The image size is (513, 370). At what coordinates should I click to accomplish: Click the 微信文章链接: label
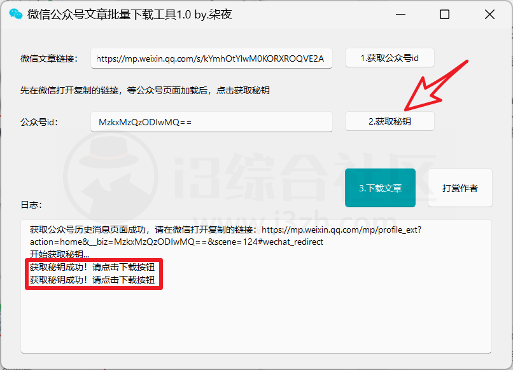(49, 58)
